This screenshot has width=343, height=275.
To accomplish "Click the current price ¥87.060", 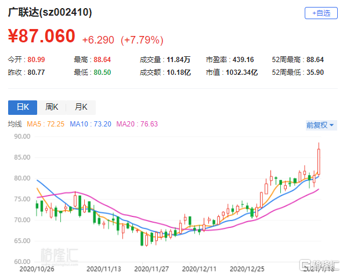I will click(42, 36).
